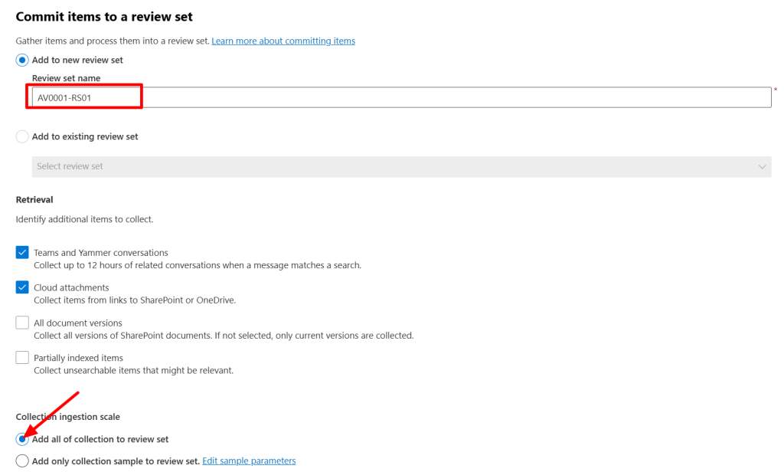Click 'Add only collection sample to review set' text
The image size is (784, 472).
[x=115, y=461]
